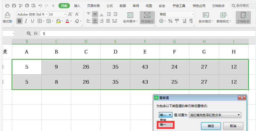Image resolution: width=256 pixels, height=131 pixels.
Task: Click the Print icon in quick access
Action: (27, 6)
